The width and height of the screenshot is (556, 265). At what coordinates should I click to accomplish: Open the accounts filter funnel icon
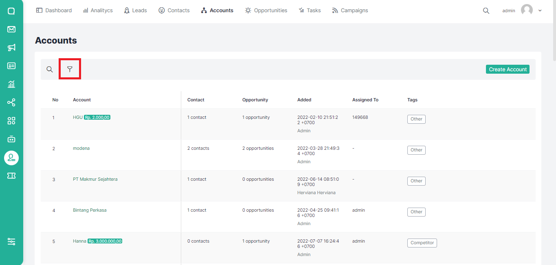click(70, 69)
